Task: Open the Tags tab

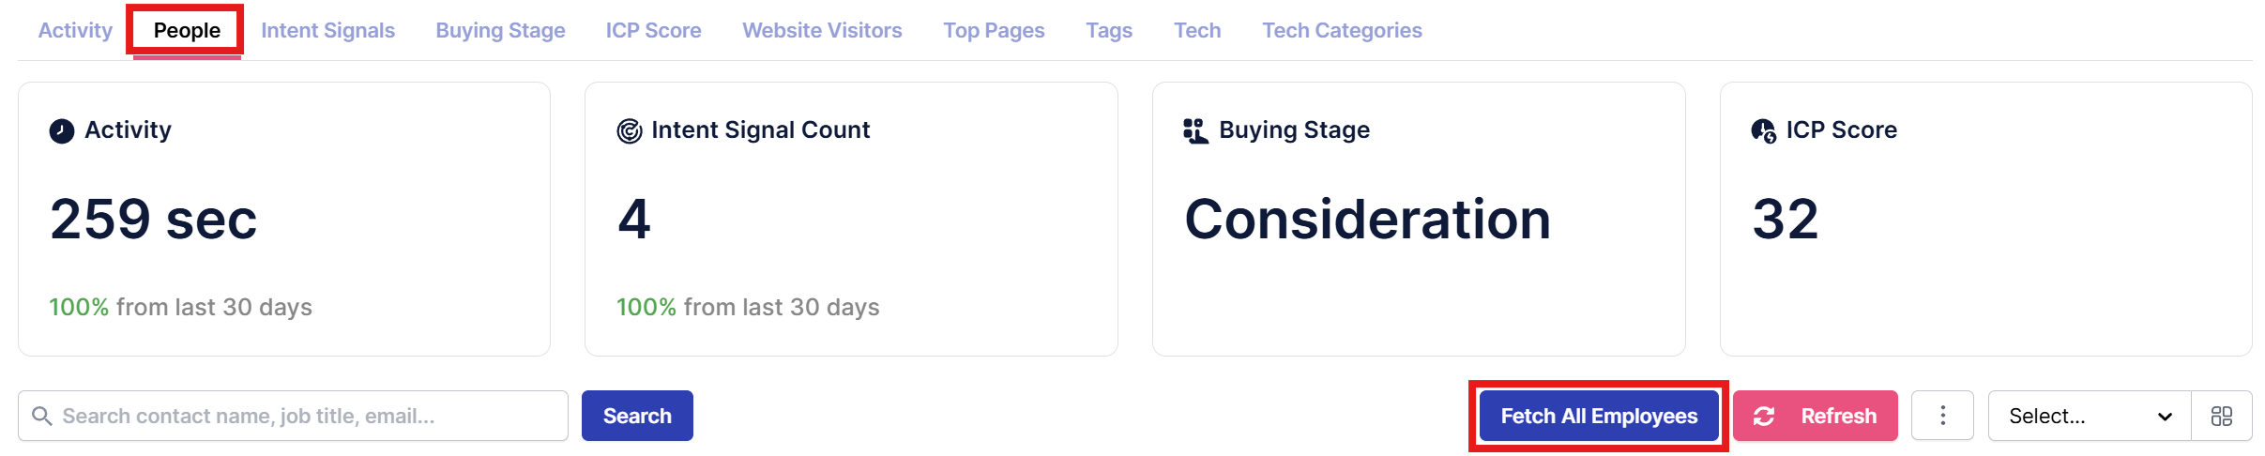Action: coord(1109,30)
